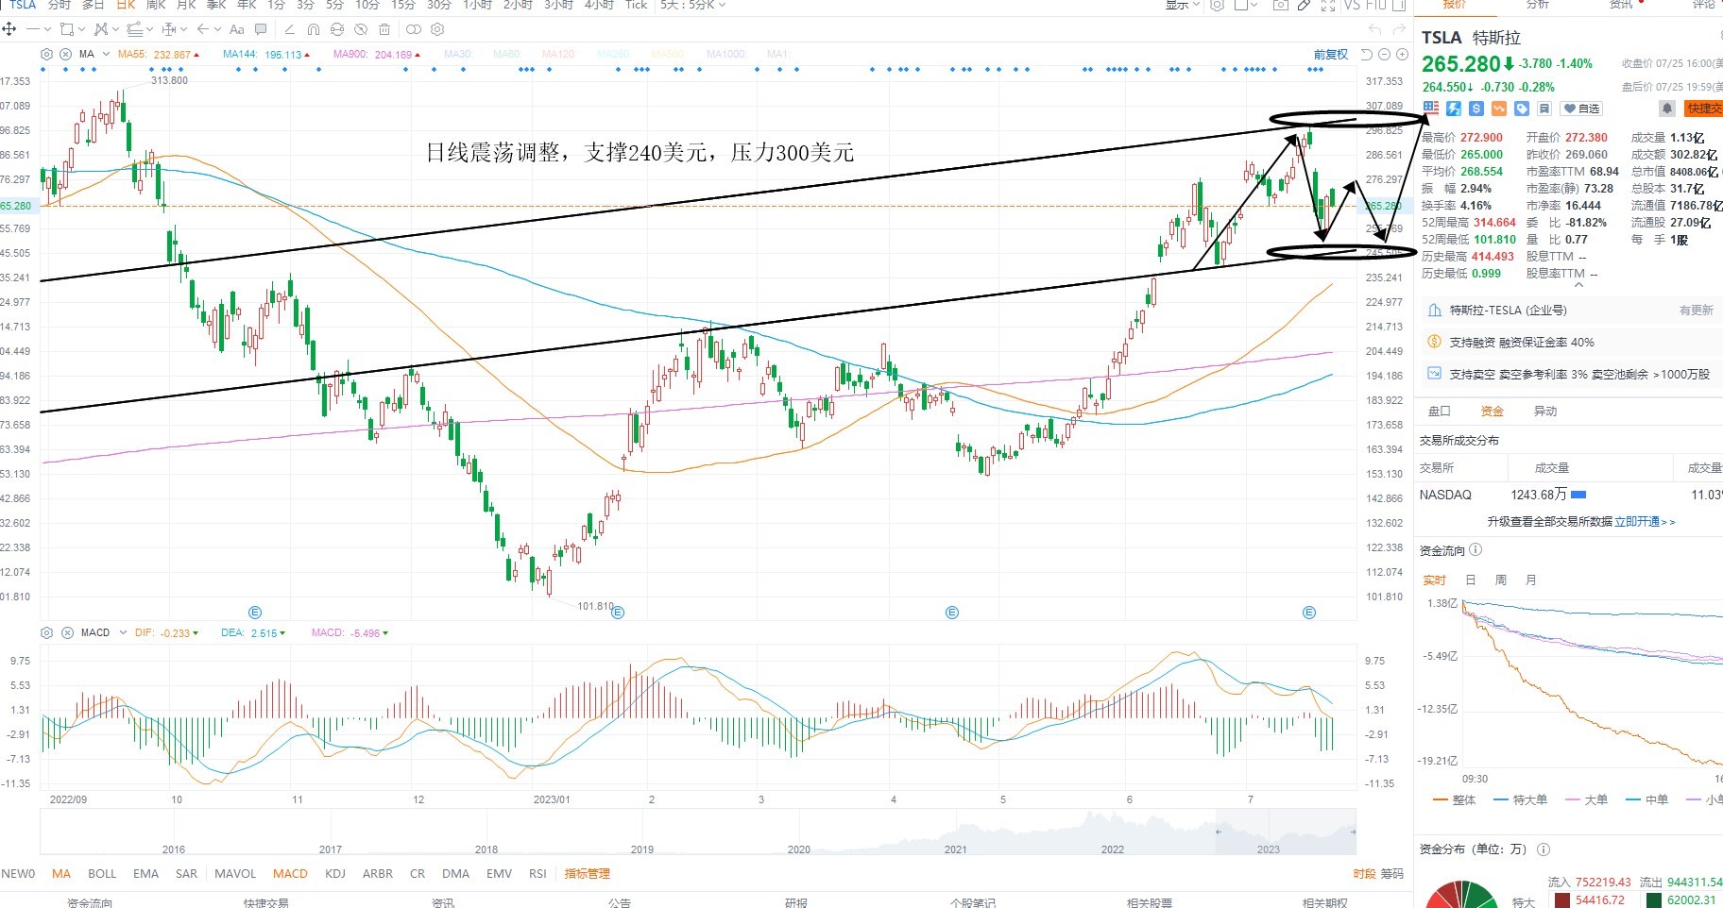Click the 2021 area in timeline navigator
This screenshot has height=908, width=1723.
coord(955,849)
